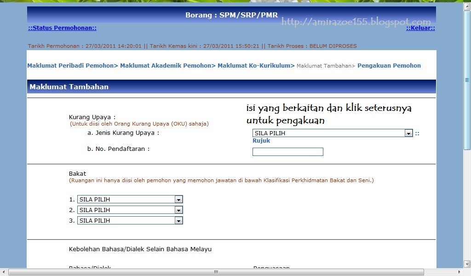Select the Maklumat Tambahan breadcrumb step
The height and width of the screenshot is (276, 471).
(x=326, y=66)
